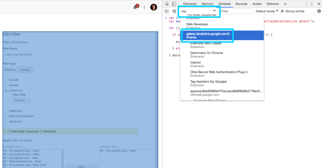Show more DevTools tabs via chevrons
This screenshot has width=322, height=168.
pyautogui.click(x=285, y=4)
